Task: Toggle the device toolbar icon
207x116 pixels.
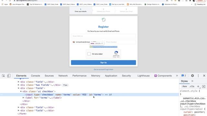Action: click(x=9, y=76)
